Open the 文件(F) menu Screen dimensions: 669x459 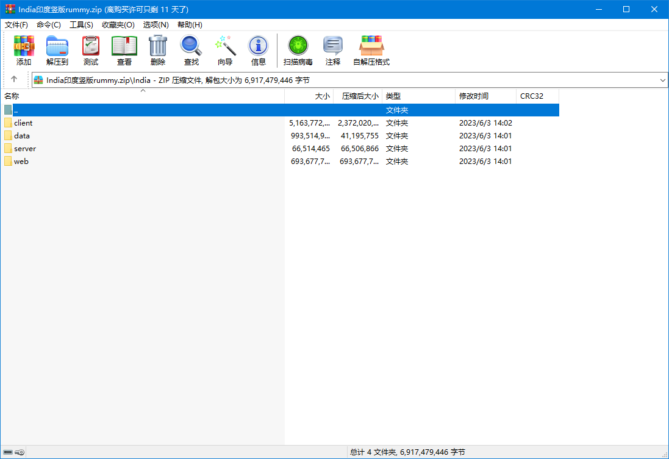coord(16,25)
